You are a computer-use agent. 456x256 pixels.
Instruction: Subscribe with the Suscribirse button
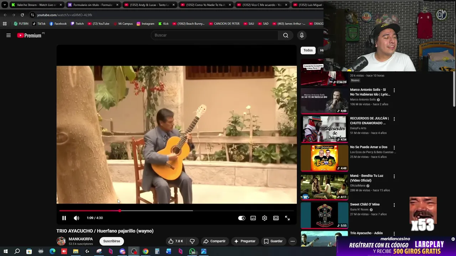click(112, 241)
